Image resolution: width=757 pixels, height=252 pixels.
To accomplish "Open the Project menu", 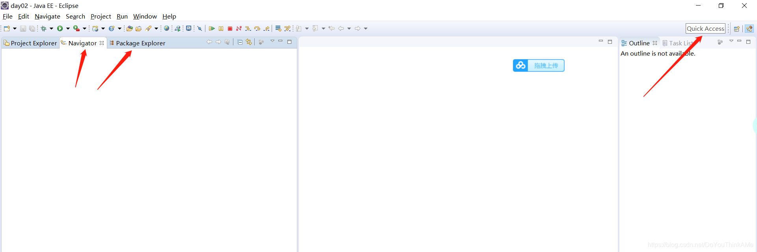I will (x=101, y=17).
